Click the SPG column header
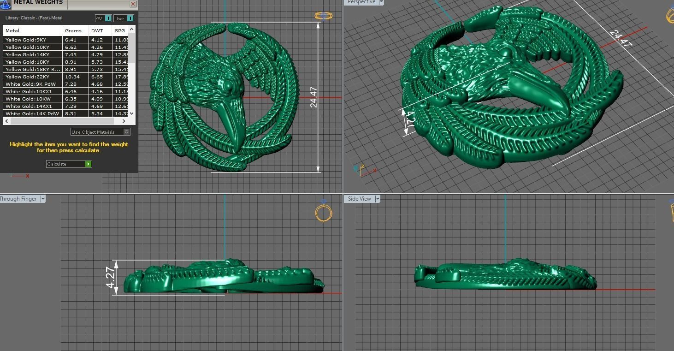674x351 pixels. (120, 30)
